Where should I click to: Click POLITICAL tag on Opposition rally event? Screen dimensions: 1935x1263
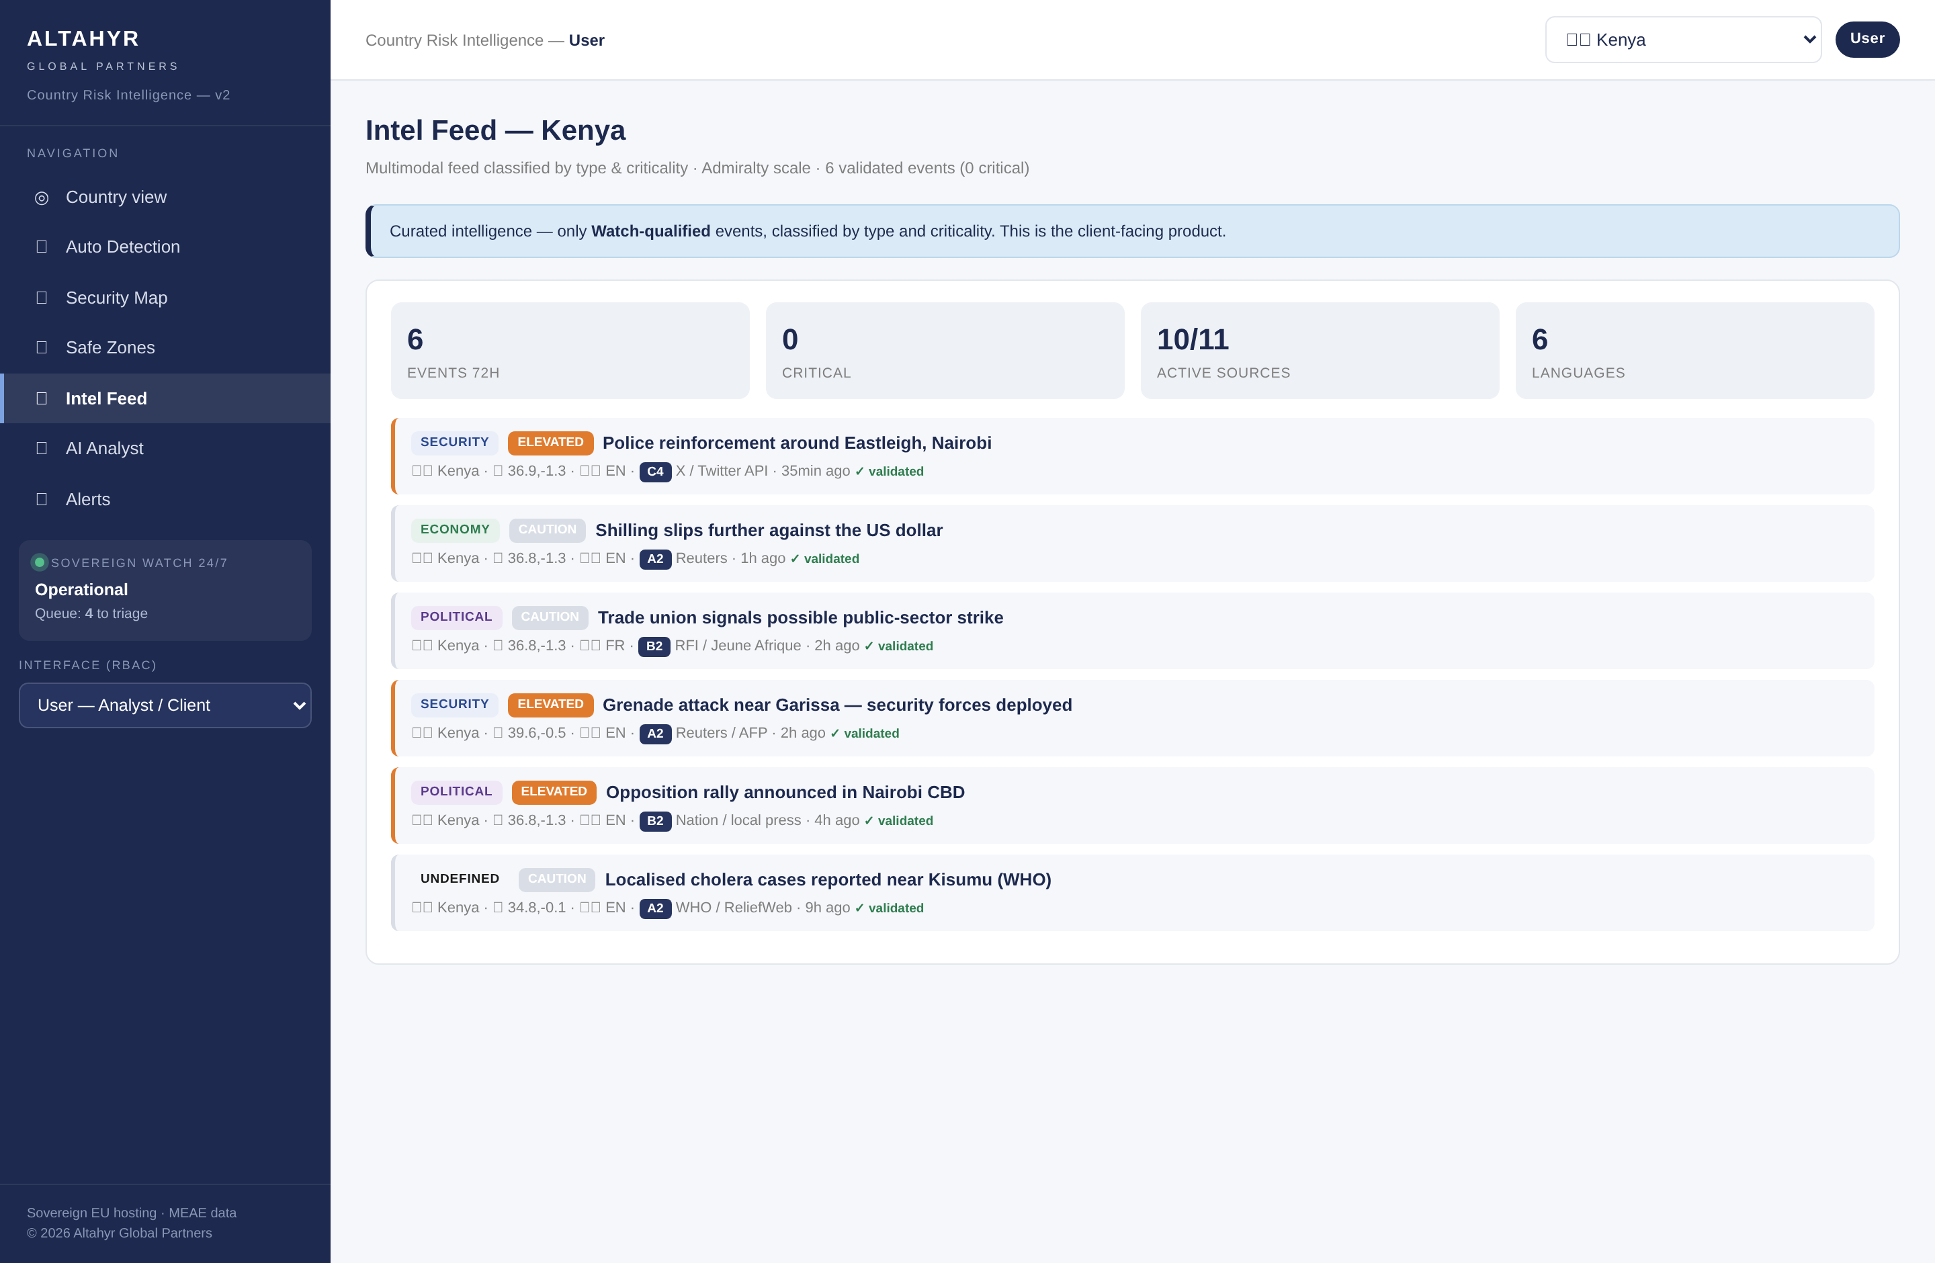pos(456,791)
